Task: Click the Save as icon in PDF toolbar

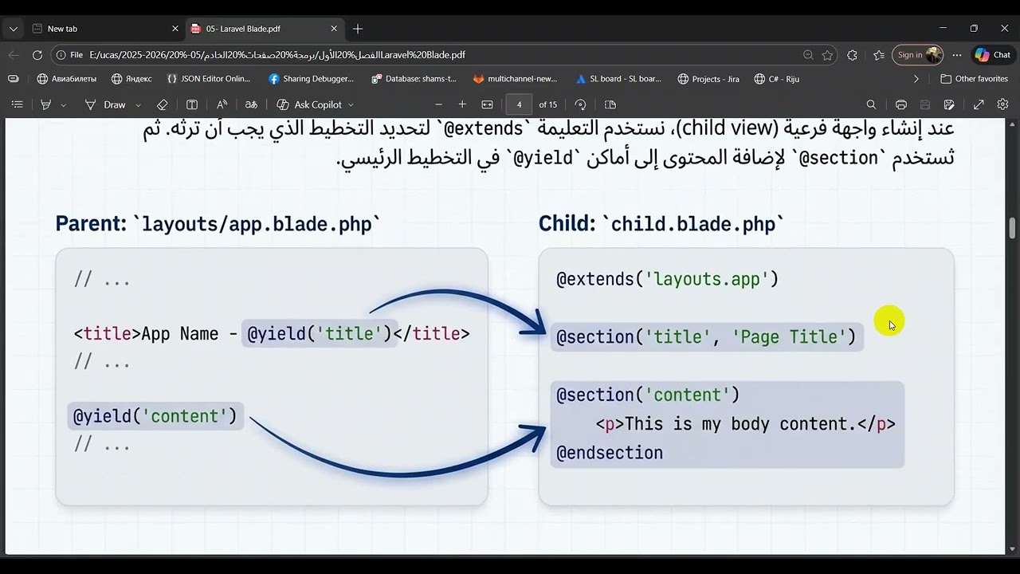Action: coord(949,104)
